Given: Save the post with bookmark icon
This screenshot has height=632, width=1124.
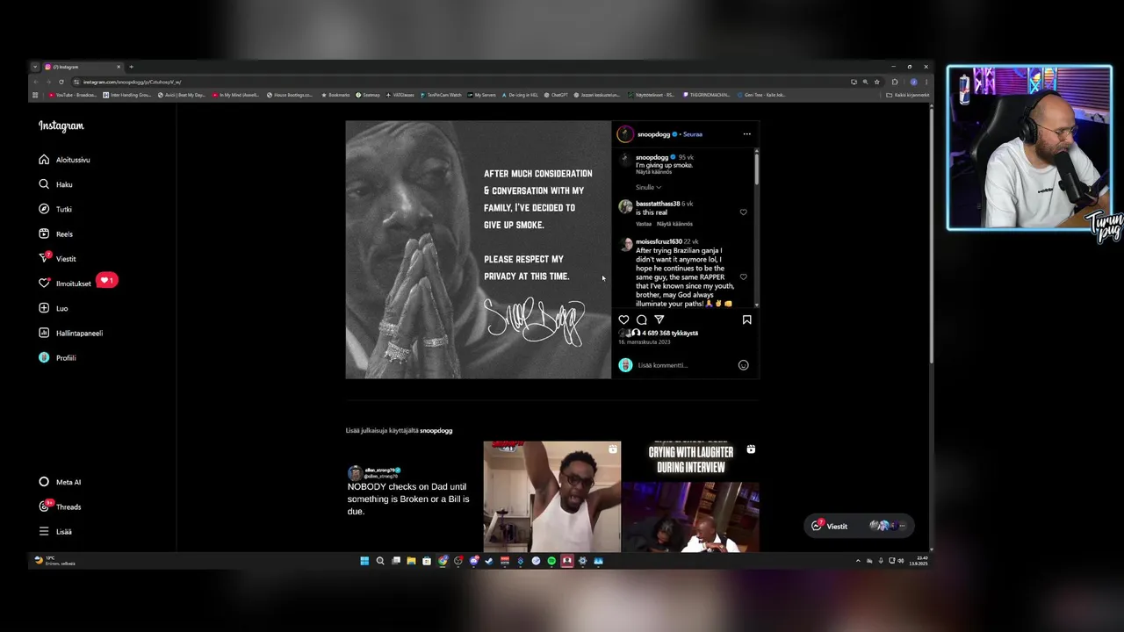Looking at the screenshot, I should pos(746,320).
